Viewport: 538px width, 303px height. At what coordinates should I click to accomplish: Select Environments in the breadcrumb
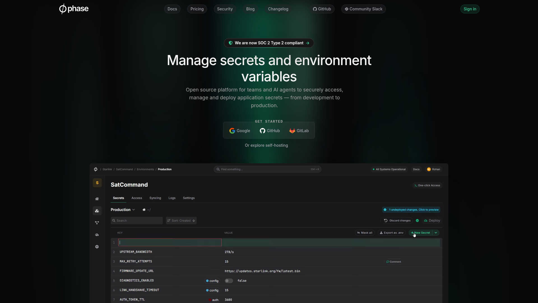point(145,169)
